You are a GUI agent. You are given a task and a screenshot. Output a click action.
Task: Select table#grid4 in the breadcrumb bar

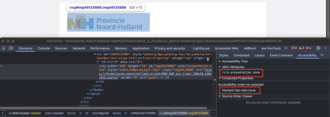click(x=100, y=113)
